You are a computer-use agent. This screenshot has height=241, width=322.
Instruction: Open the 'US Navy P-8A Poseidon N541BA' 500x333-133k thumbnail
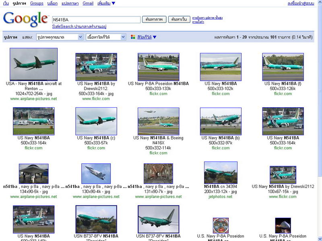click(x=158, y=67)
